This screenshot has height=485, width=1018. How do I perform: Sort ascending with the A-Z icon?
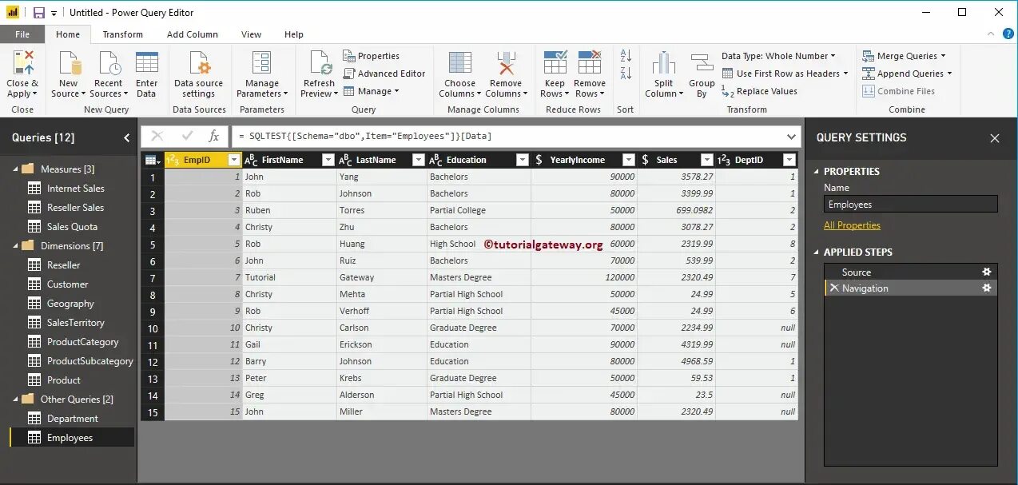point(626,56)
